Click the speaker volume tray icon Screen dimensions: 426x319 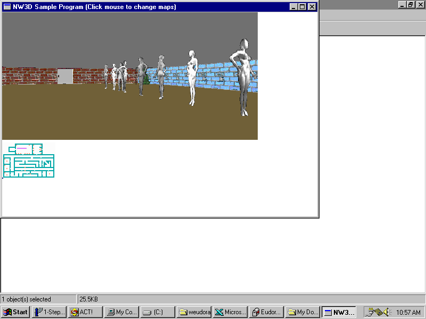pos(387,312)
